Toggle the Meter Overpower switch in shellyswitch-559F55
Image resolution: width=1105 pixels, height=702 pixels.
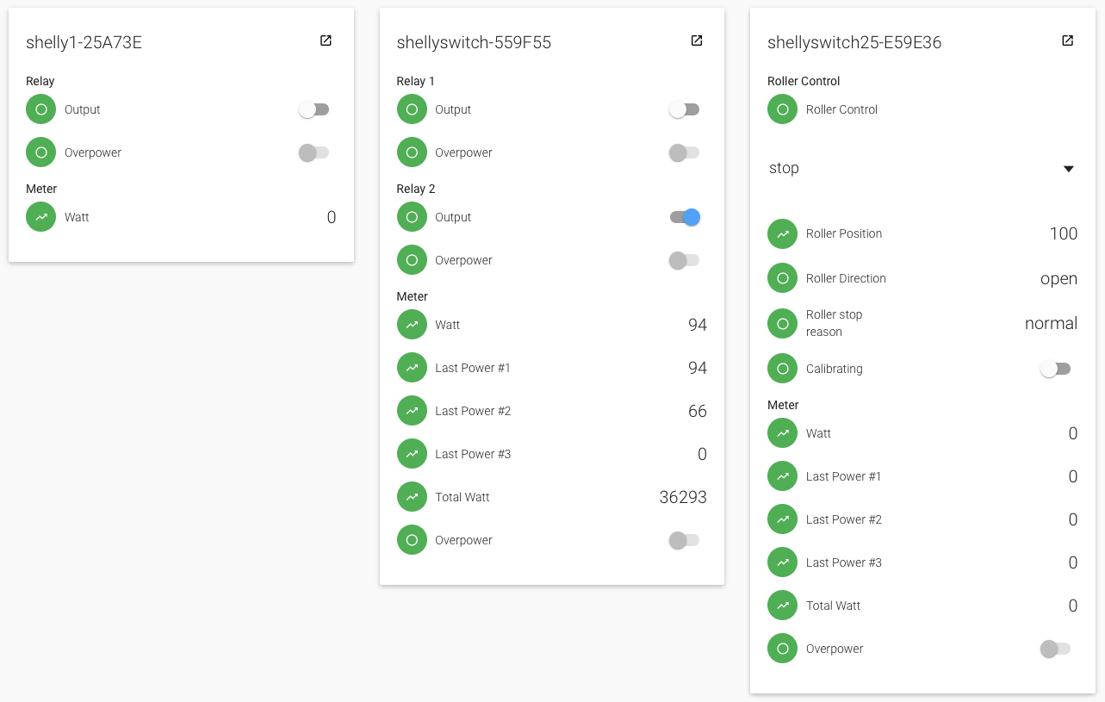point(684,540)
